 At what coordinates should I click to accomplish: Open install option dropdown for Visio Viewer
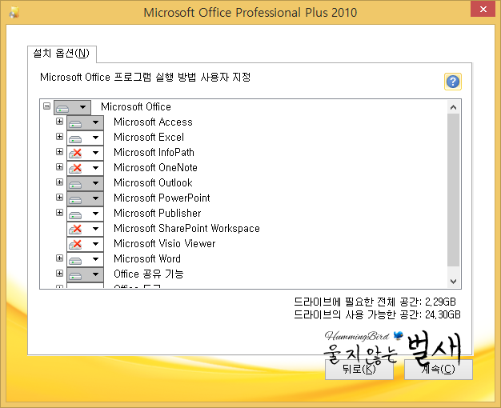[x=85, y=244]
